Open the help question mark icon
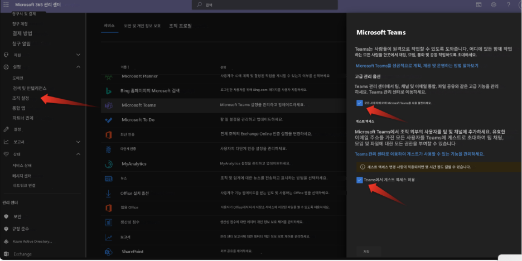Screen dimensions: 522x261 [x=509, y=4]
